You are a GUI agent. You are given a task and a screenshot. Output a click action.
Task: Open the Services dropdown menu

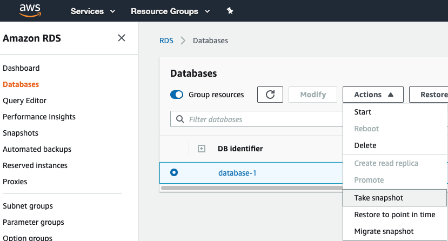point(92,11)
